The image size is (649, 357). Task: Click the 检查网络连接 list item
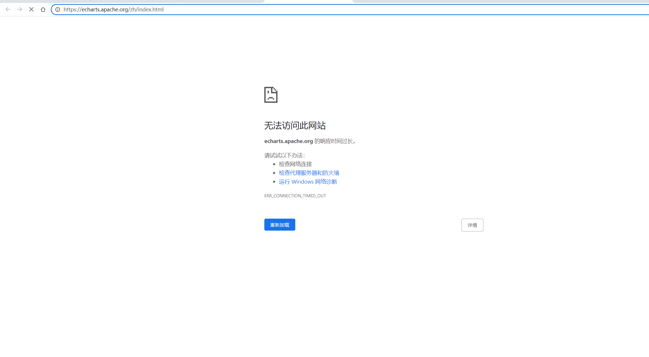(x=295, y=164)
